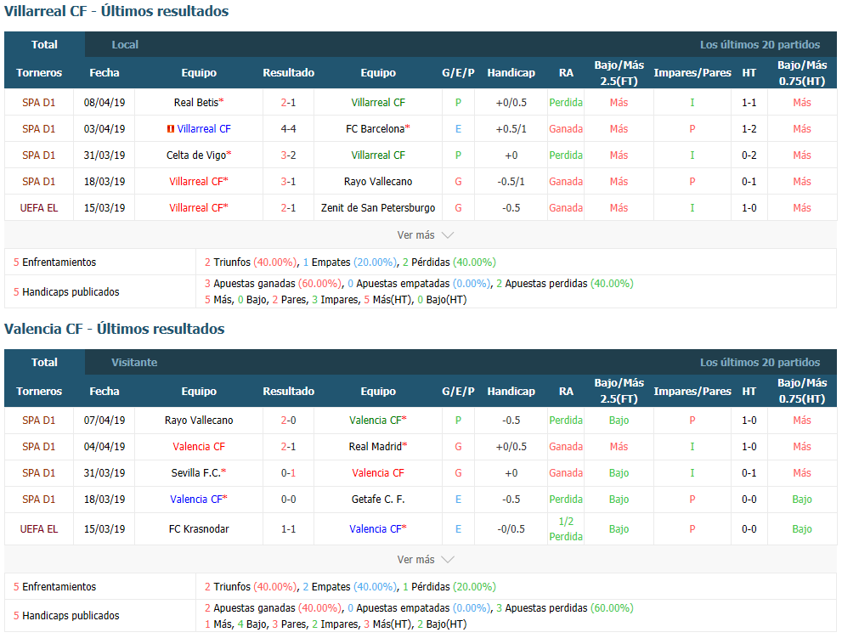The width and height of the screenshot is (842, 638).
Task: Click Valencia CF in the Sevilla F.C. row
Action: point(378,473)
